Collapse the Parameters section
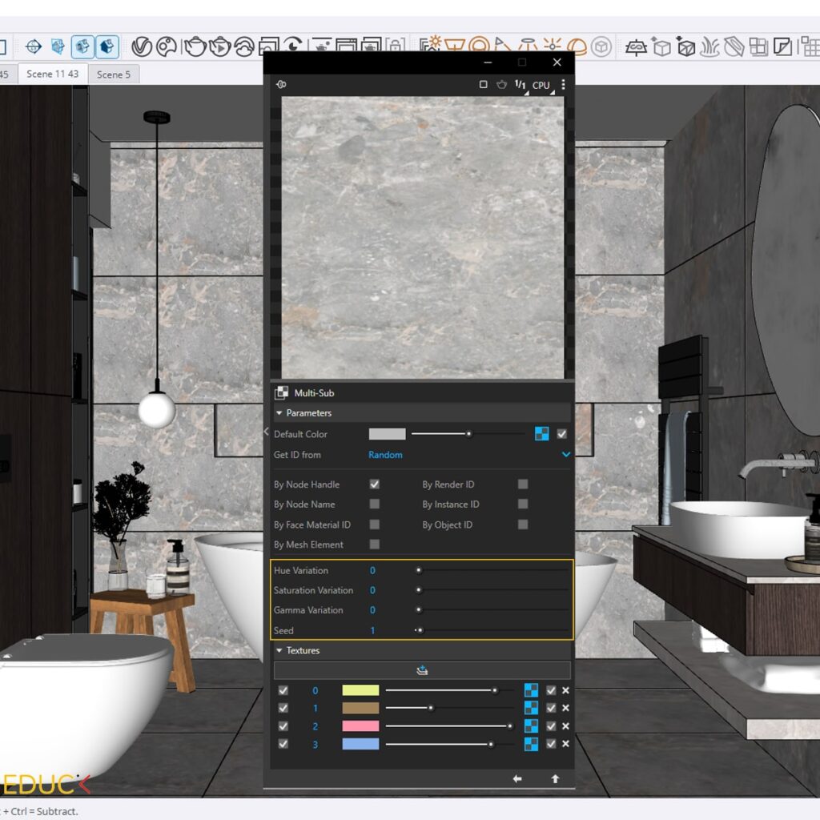The width and height of the screenshot is (820, 820). click(279, 413)
